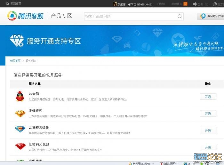Screen dimensions: 224x165
Task: Click the speaker announcement icon
Action: click(x=195, y=4)
